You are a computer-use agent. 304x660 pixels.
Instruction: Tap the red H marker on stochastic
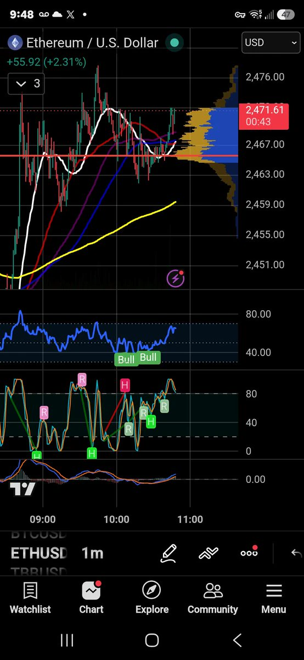[x=125, y=385]
